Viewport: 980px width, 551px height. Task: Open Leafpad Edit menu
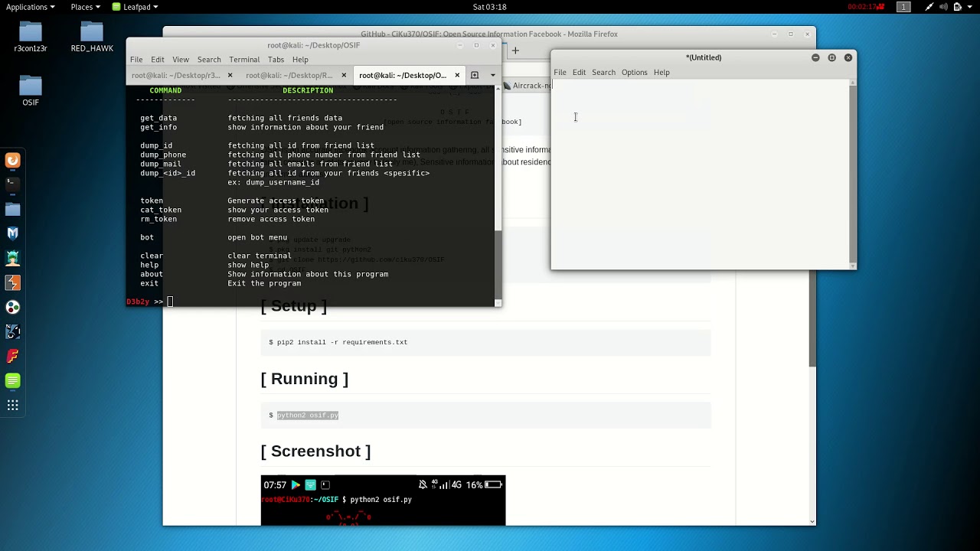[x=579, y=73]
